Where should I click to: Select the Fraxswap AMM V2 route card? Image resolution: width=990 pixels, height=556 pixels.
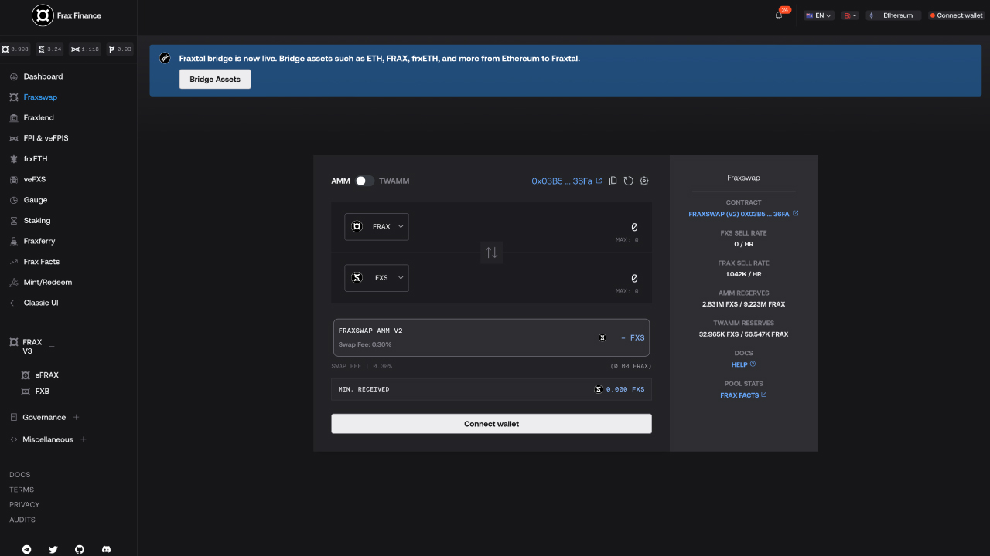click(491, 337)
